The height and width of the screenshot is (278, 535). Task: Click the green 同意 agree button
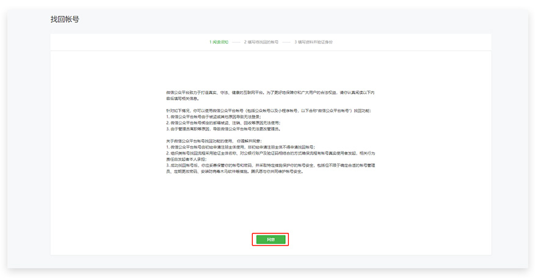point(270,239)
